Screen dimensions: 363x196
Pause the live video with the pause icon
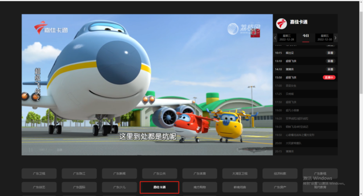[30, 150]
